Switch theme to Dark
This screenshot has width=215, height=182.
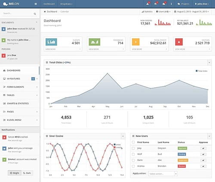27,173
